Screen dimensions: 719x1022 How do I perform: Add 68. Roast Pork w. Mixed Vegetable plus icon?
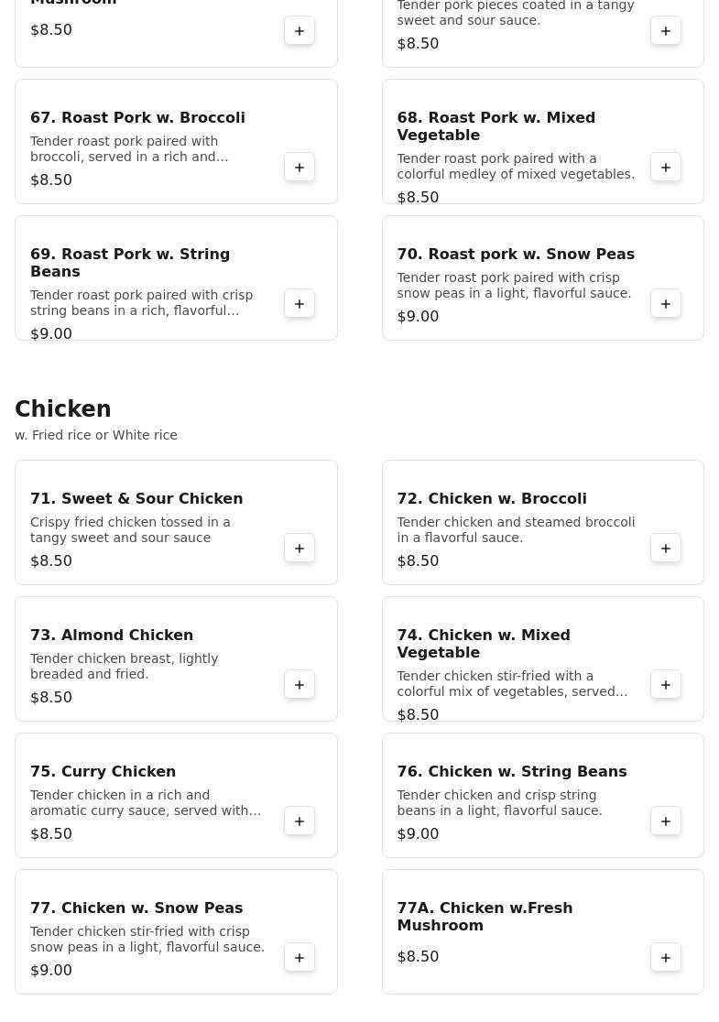coord(666,168)
